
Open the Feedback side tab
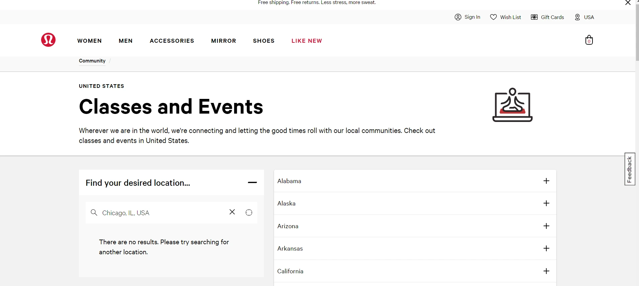(x=630, y=169)
